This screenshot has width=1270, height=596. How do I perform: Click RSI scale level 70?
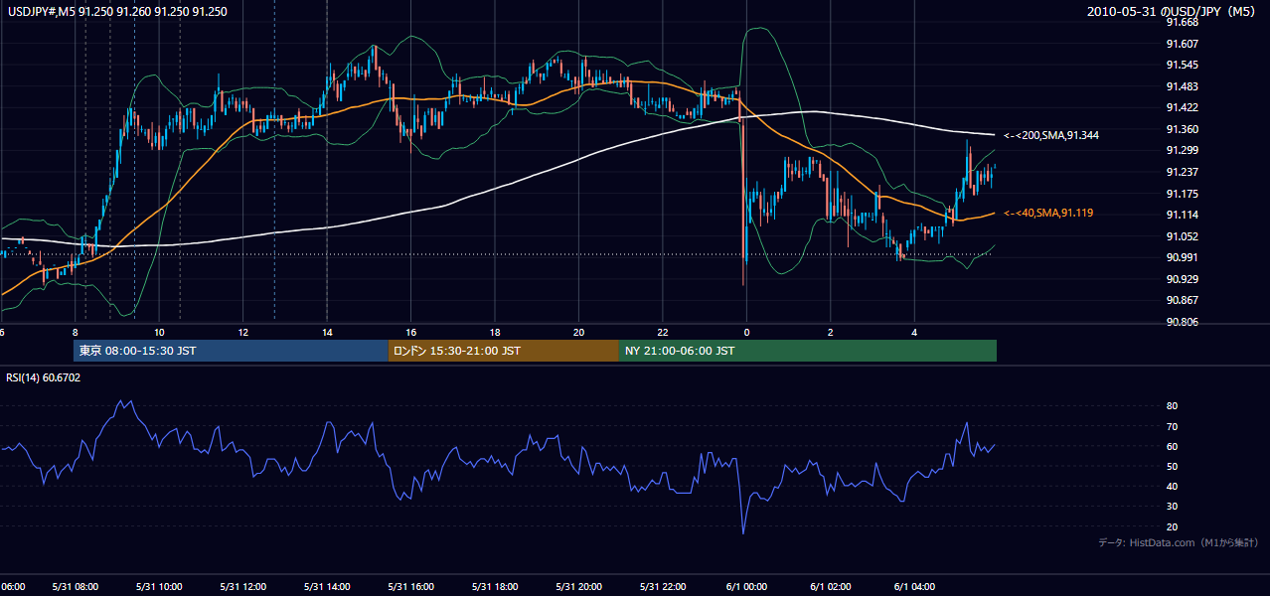(1172, 427)
